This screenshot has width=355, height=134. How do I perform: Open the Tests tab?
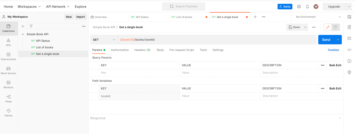tap(203, 50)
